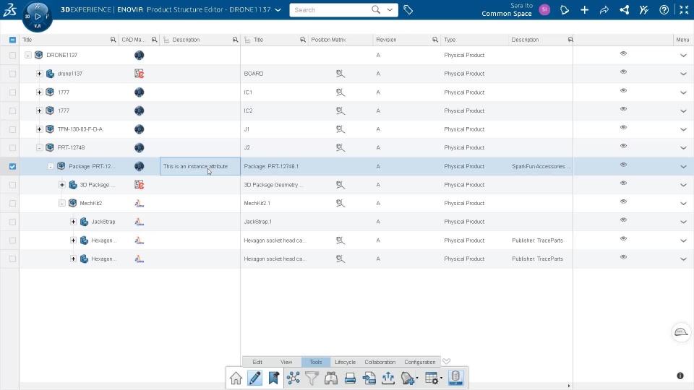The image size is (694, 390).
Task: Check the TFM-130-03-F-D-A row checkbox
Action: click(x=12, y=129)
